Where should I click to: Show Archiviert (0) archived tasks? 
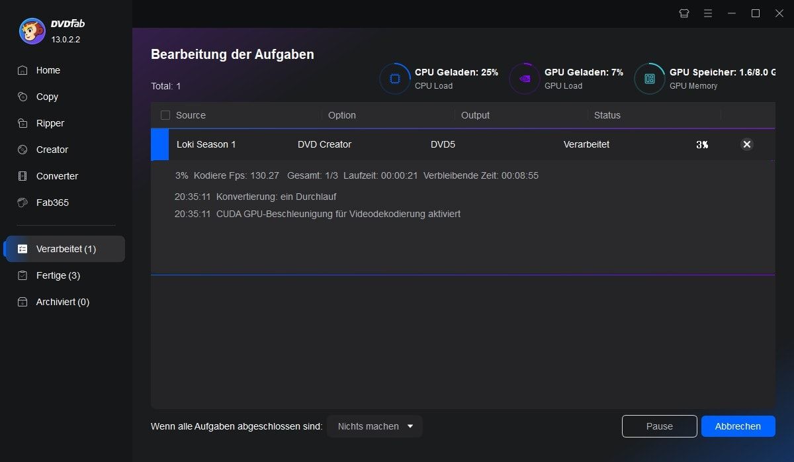62,302
